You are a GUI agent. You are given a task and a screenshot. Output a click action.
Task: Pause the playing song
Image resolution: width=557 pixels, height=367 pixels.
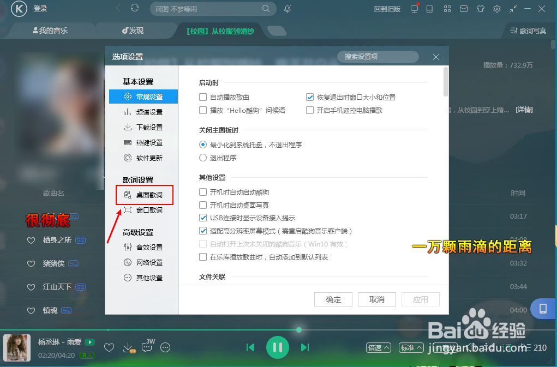pos(278,347)
